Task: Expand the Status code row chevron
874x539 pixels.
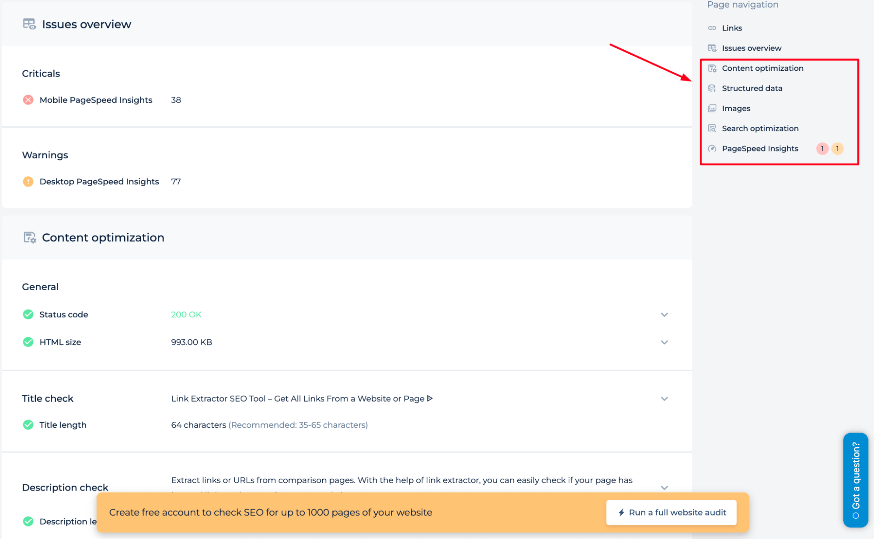Action: tap(664, 315)
